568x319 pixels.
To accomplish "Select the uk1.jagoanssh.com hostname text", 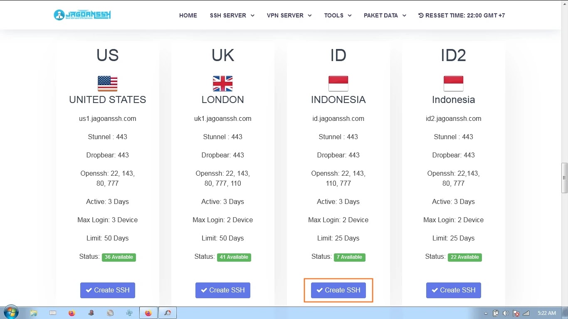I will (223, 118).
